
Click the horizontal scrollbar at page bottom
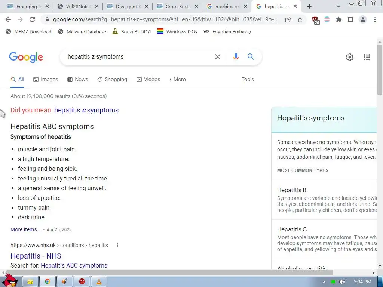point(169,272)
